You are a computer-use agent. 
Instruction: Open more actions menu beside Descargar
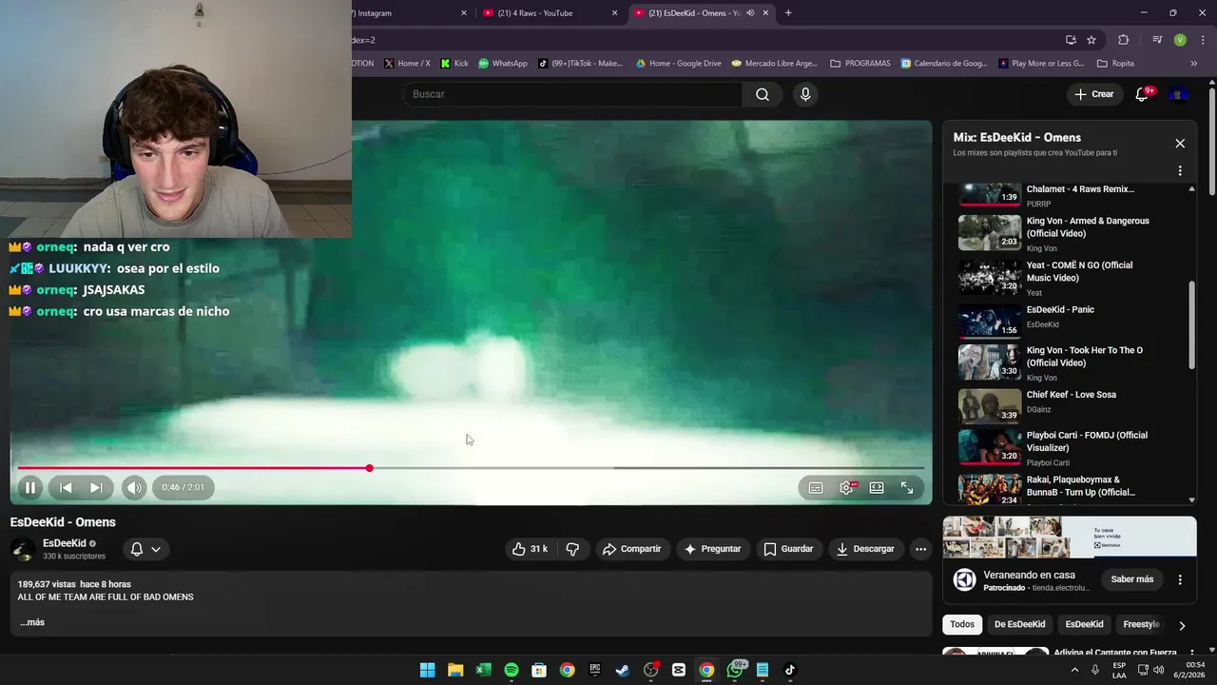[920, 549]
